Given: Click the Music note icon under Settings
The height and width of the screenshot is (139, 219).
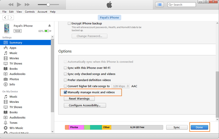Looking at the screenshot, I should pos(6,53).
